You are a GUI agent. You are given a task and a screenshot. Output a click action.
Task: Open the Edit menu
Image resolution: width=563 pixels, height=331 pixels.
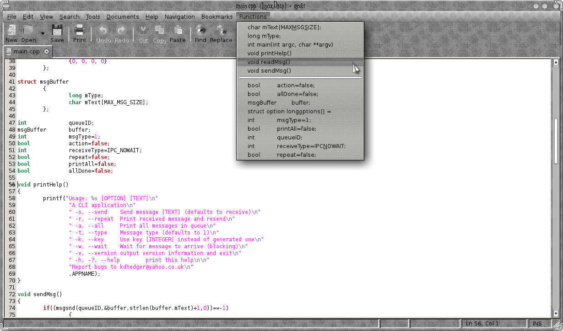28,17
